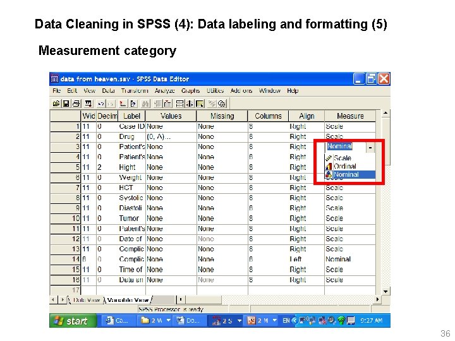
Task: Open the Graphs menu
Action: (x=190, y=91)
